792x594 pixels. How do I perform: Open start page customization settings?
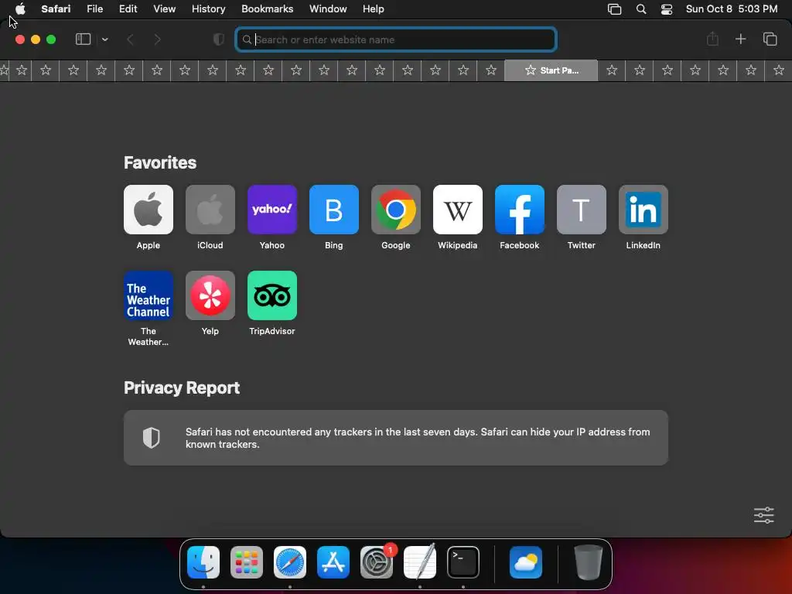click(763, 515)
